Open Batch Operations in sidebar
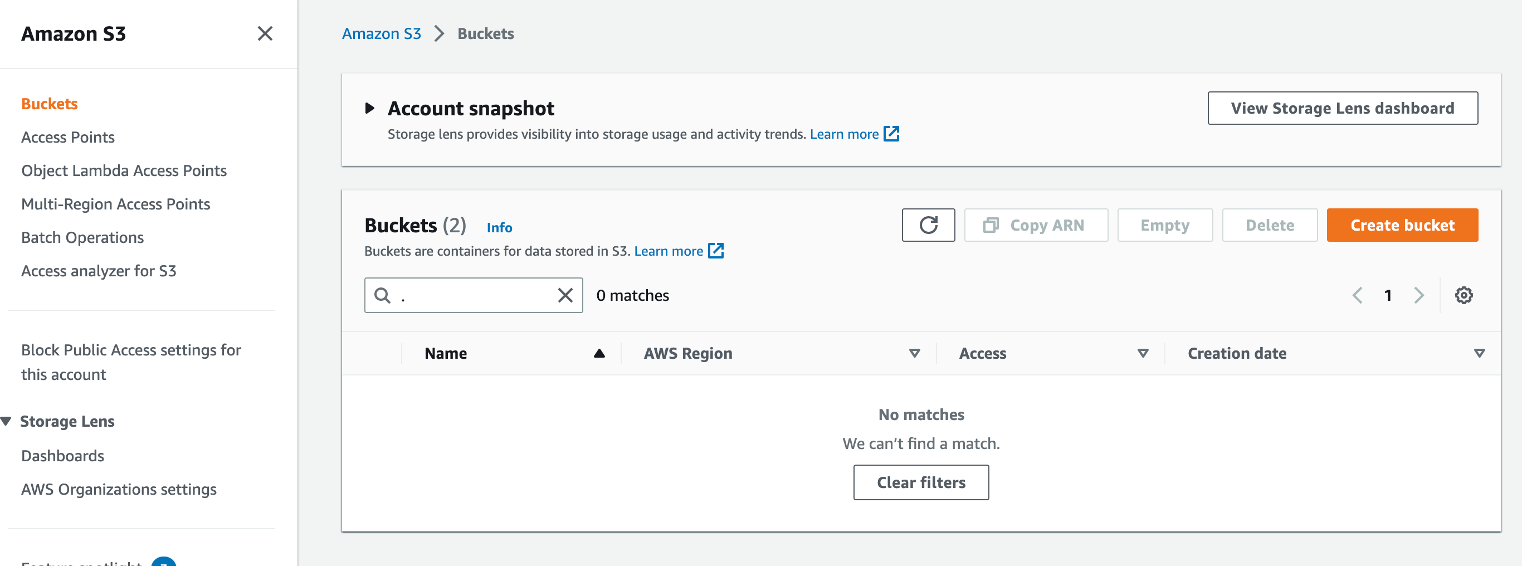The height and width of the screenshot is (566, 1522). click(82, 237)
